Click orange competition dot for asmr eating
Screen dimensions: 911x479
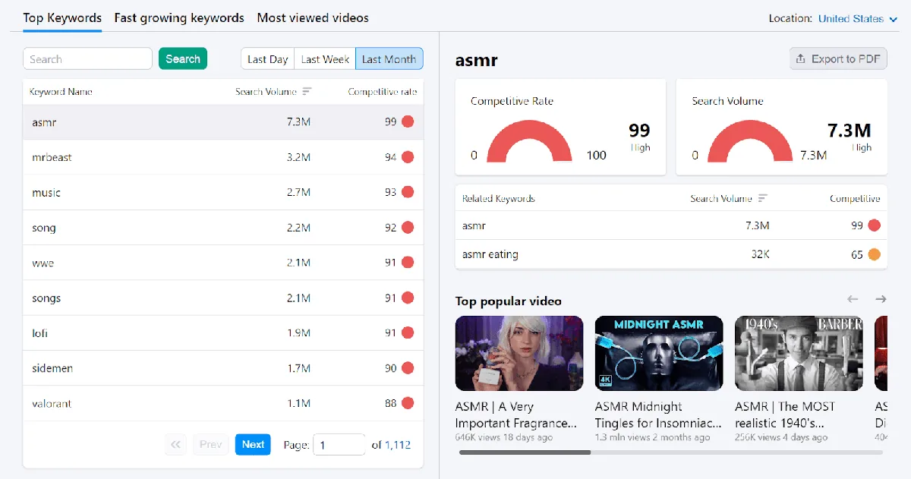pyautogui.click(x=874, y=254)
